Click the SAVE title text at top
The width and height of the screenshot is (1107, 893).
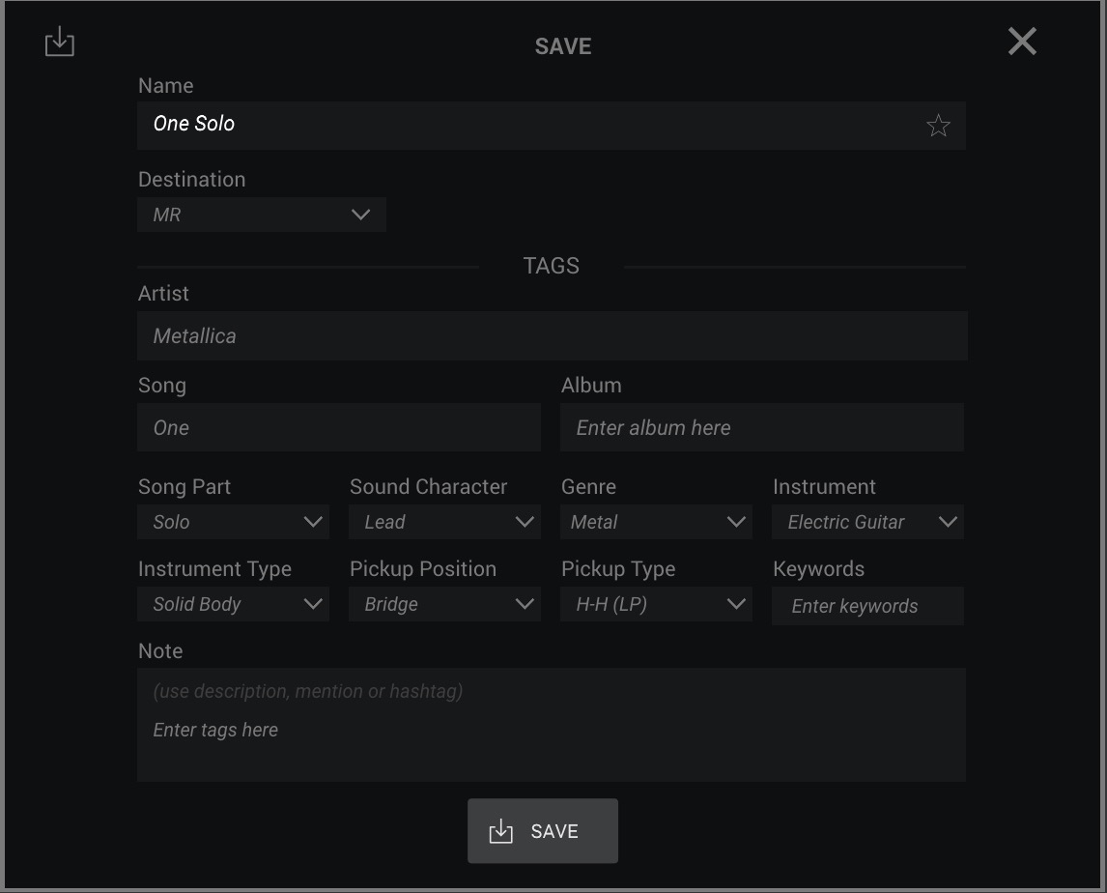point(563,46)
